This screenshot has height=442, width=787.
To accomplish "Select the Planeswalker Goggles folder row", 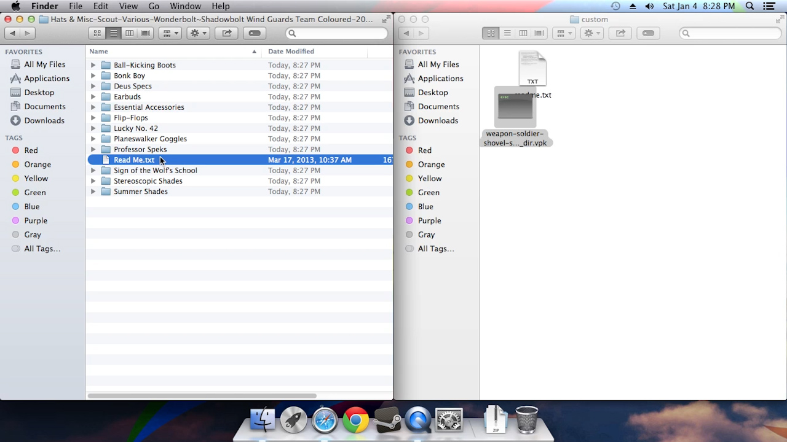I will (x=240, y=139).
